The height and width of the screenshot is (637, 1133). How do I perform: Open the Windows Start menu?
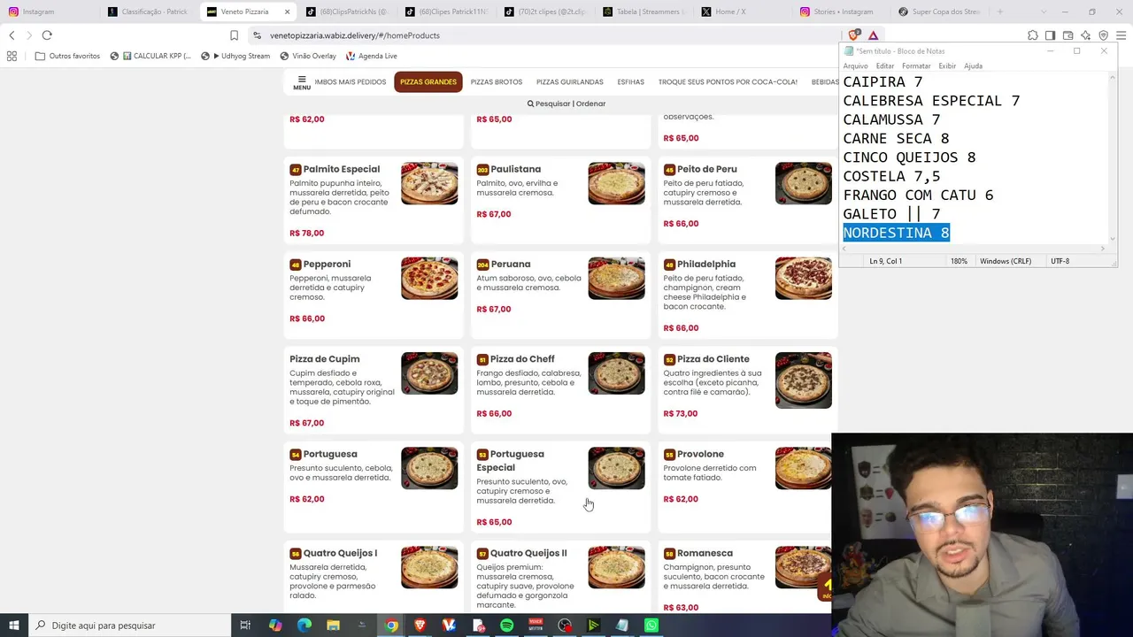(13, 625)
